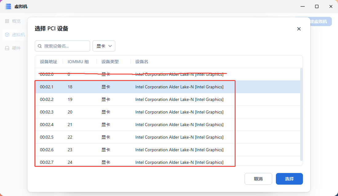The image size is (338, 196).
Task: Click the 设备地址 column header
Action: point(49,62)
